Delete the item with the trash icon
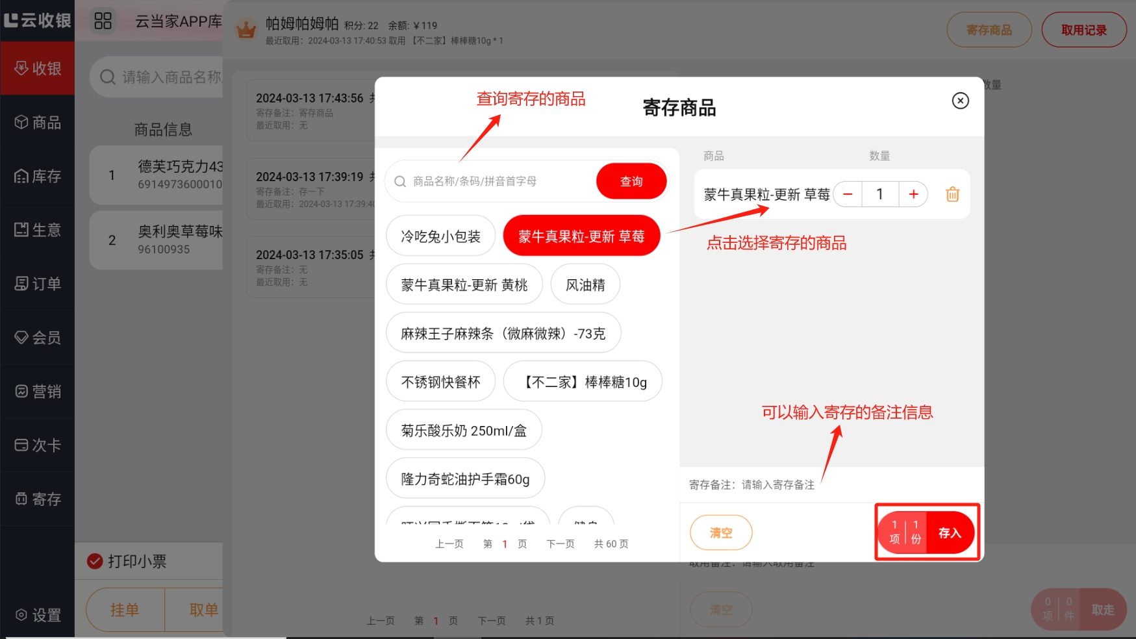The image size is (1136, 639). click(x=952, y=194)
